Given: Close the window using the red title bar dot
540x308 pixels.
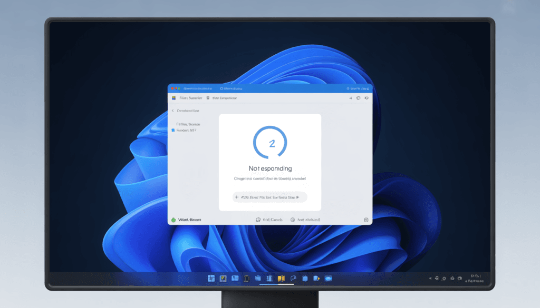Looking at the screenshot, I should pos(172,88).
